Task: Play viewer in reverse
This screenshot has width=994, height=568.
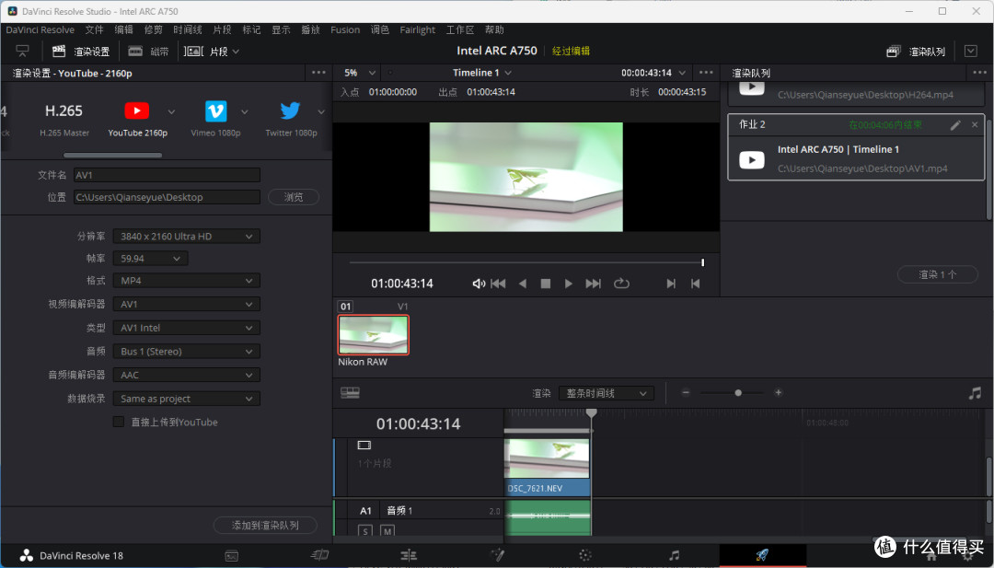Action: pyautogui.click(x=523, y=284)
